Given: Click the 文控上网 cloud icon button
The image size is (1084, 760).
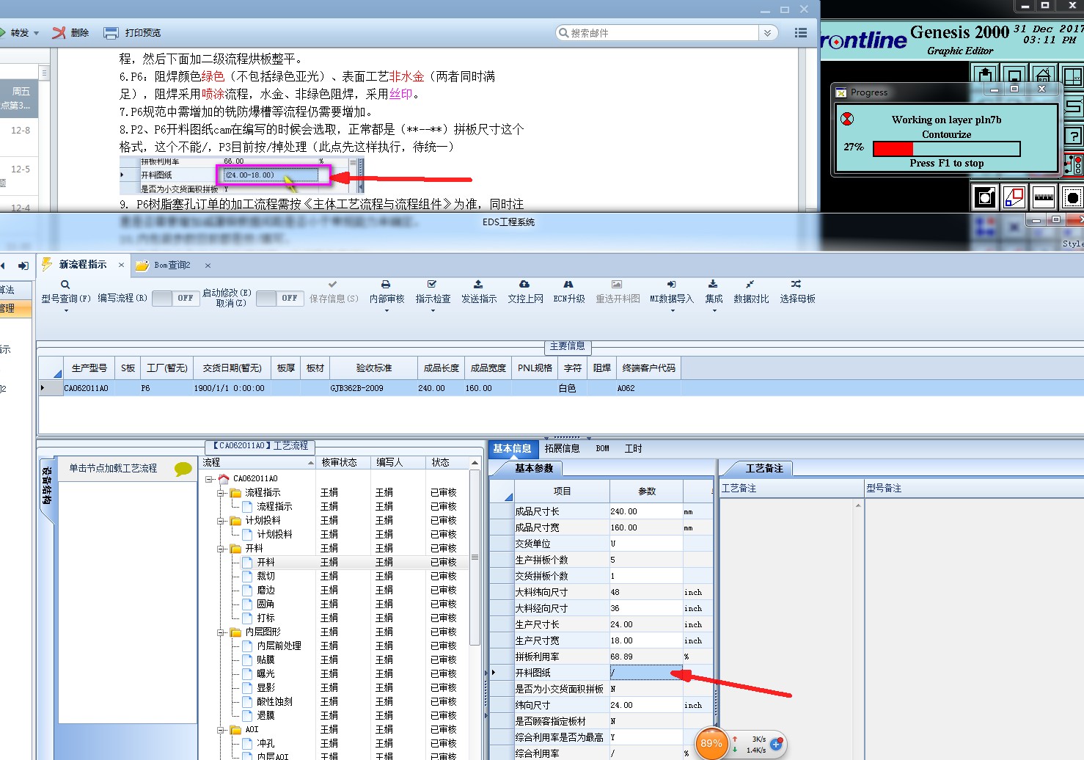Looking at the screenshot, I should point(524,284).
